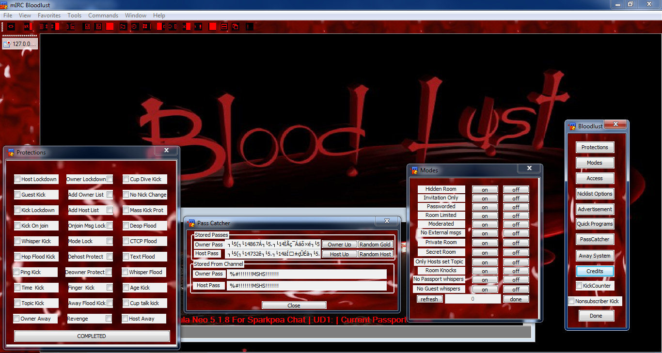Click the tile windows toolbar icon
The height and width of the screenshot is (353, 662).
click(224, 26)
